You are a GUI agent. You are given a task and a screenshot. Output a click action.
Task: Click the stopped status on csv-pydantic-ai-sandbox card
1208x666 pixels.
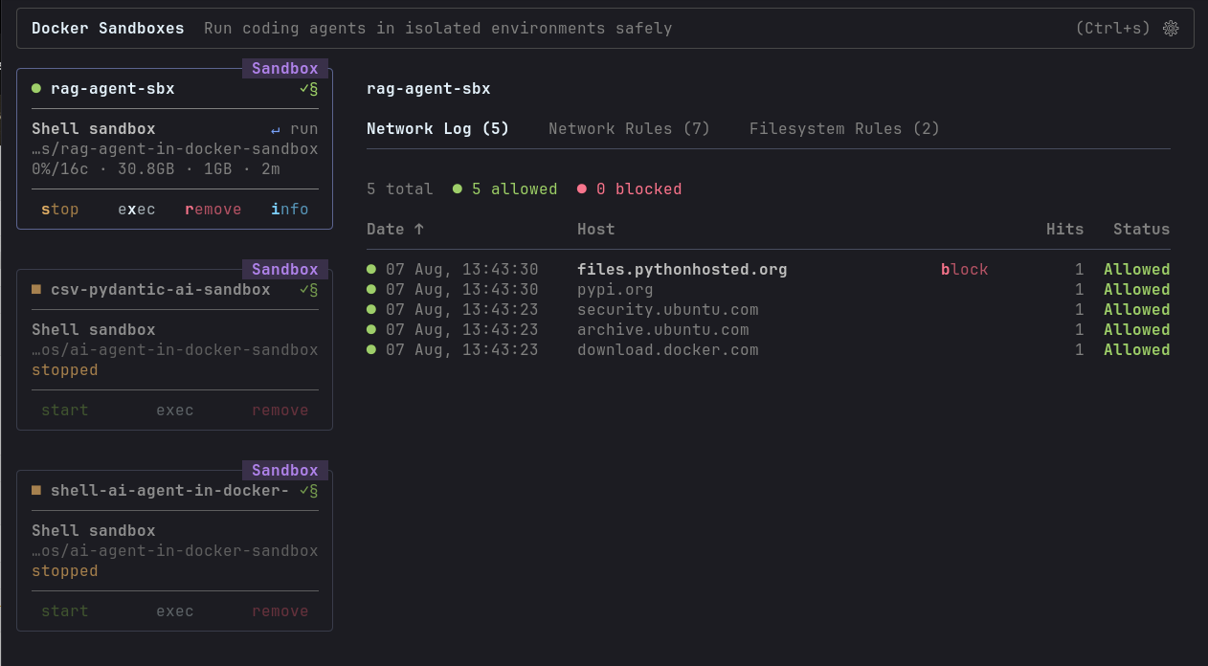(65, 370)
